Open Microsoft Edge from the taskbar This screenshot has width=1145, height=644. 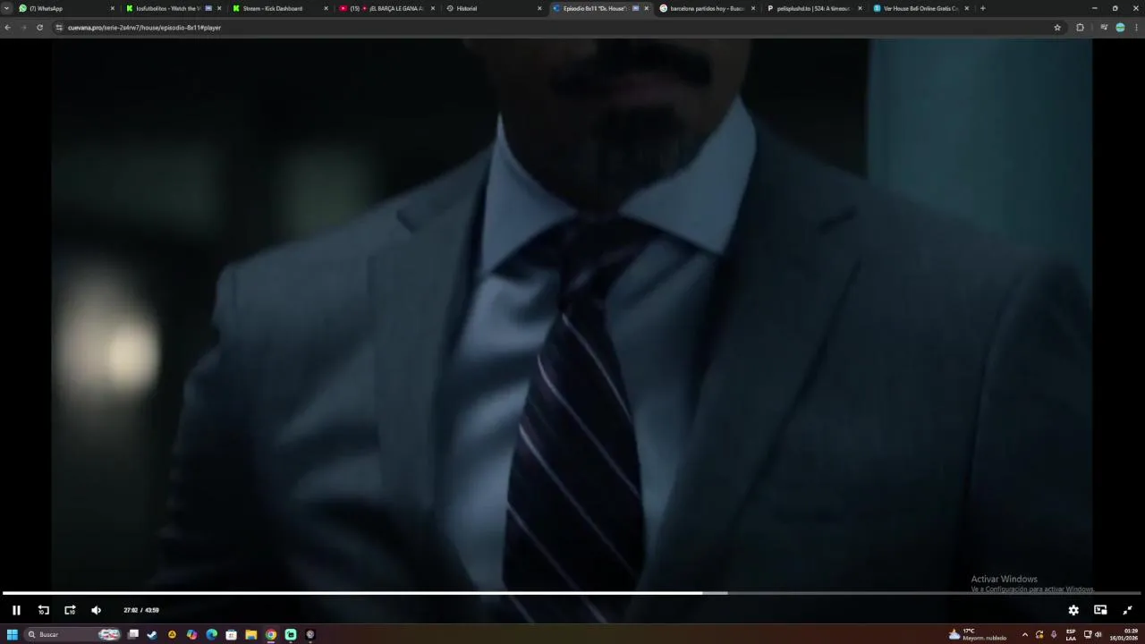[x=211, y=634]
